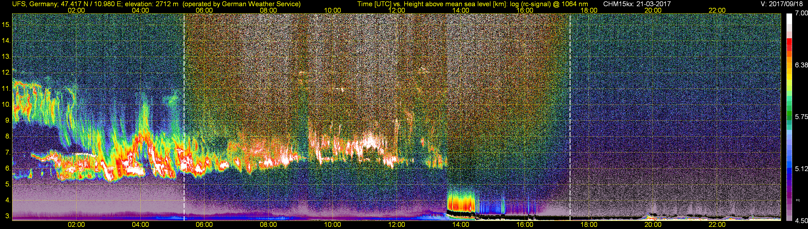The width and height of the screenshot is (808, 229).
Task: Click the height axis label '15.'
Action: [6, 25]
